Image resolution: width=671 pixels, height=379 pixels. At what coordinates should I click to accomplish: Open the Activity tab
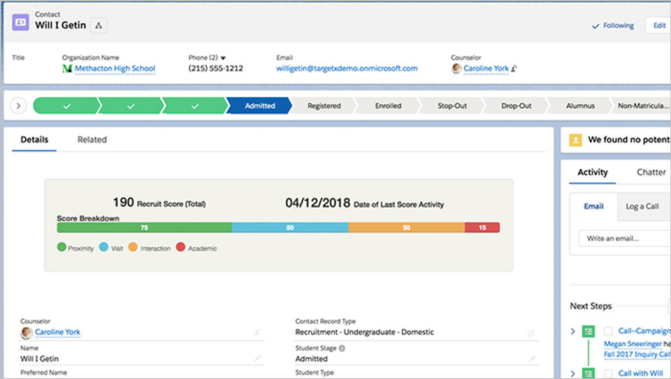[x=592, y=172]
